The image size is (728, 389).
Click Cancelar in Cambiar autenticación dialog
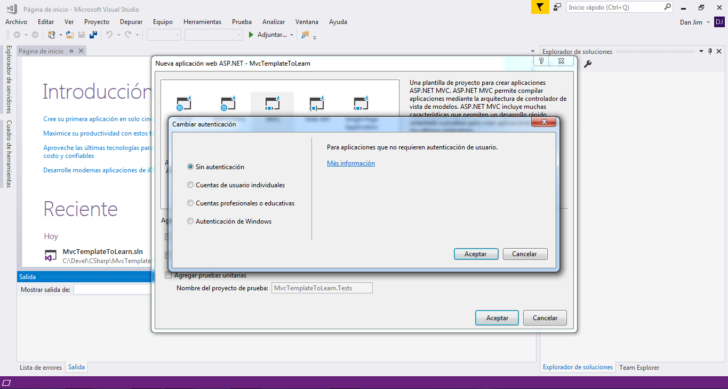(525, 254)
